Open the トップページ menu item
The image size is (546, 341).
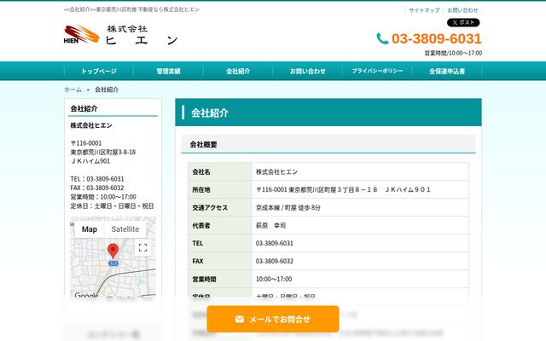tap(99, 71)
